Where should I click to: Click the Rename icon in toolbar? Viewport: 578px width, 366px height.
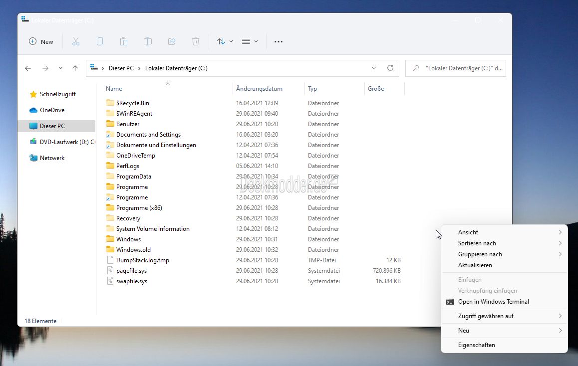pyautogui.click(x=148, y=42)
